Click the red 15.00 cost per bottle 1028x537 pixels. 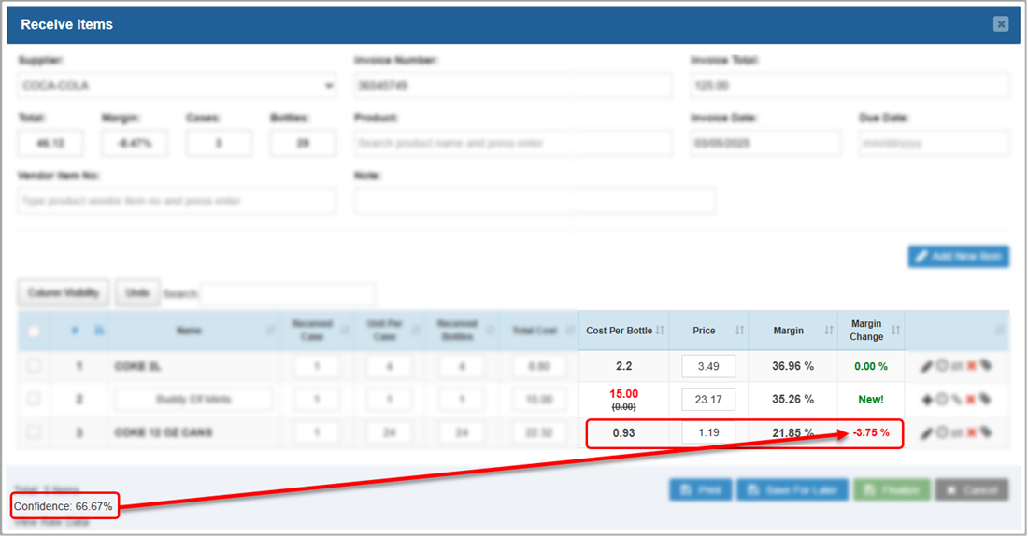pos(623,393)
